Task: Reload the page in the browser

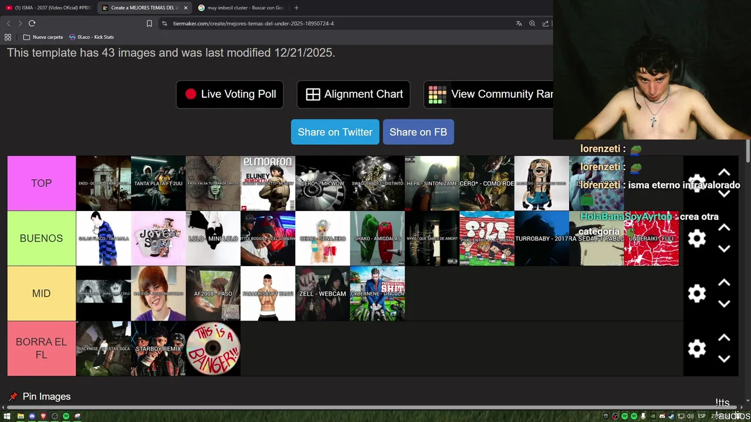Action: 32,23
